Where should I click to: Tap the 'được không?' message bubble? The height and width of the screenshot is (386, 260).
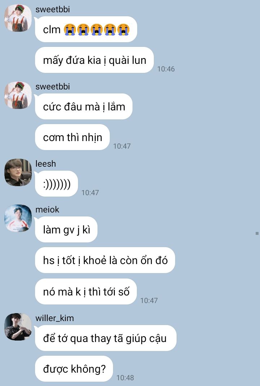(x=74, y=369)
